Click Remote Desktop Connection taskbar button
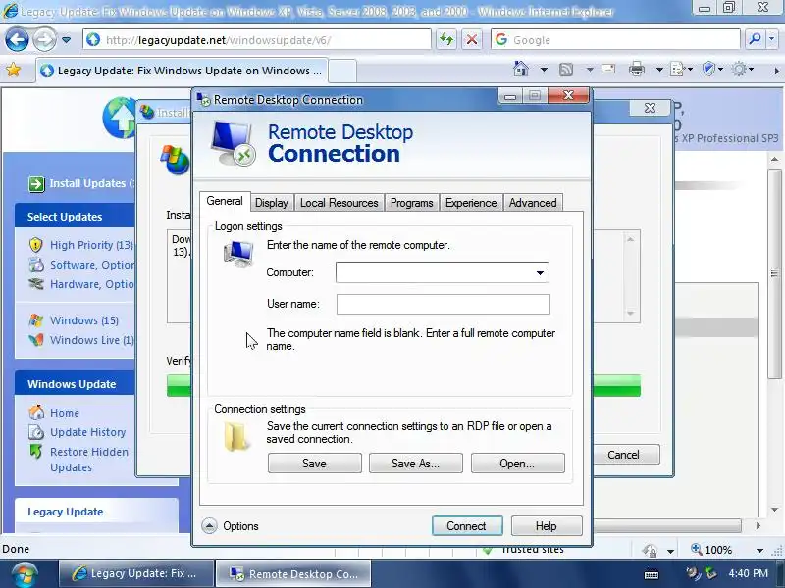The height and width of the screenshot is (588, 785). tap(293, 573)
